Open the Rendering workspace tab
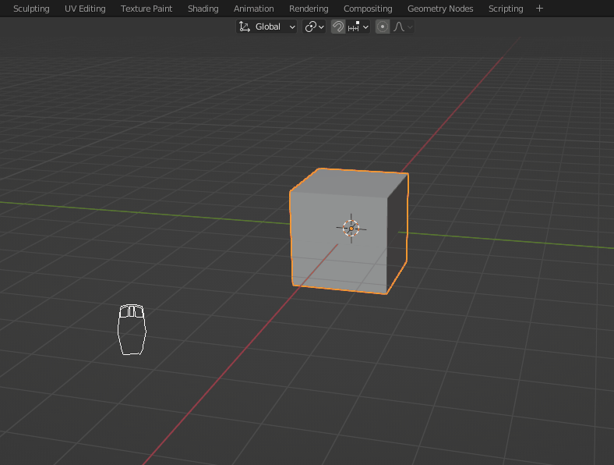 tap(309, 9)
